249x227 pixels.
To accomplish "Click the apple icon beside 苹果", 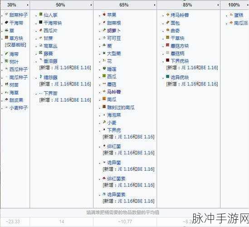I will point(104,15).
